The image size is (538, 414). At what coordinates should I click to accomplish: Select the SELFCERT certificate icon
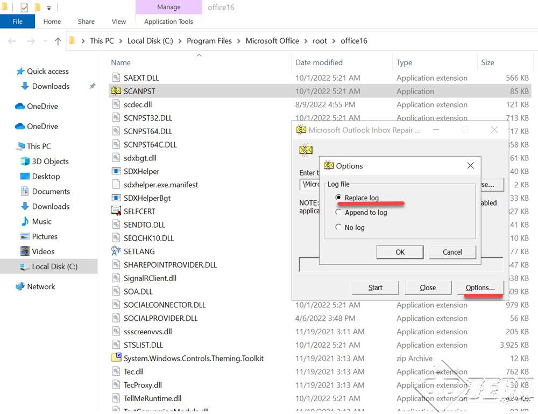[116, 211]
